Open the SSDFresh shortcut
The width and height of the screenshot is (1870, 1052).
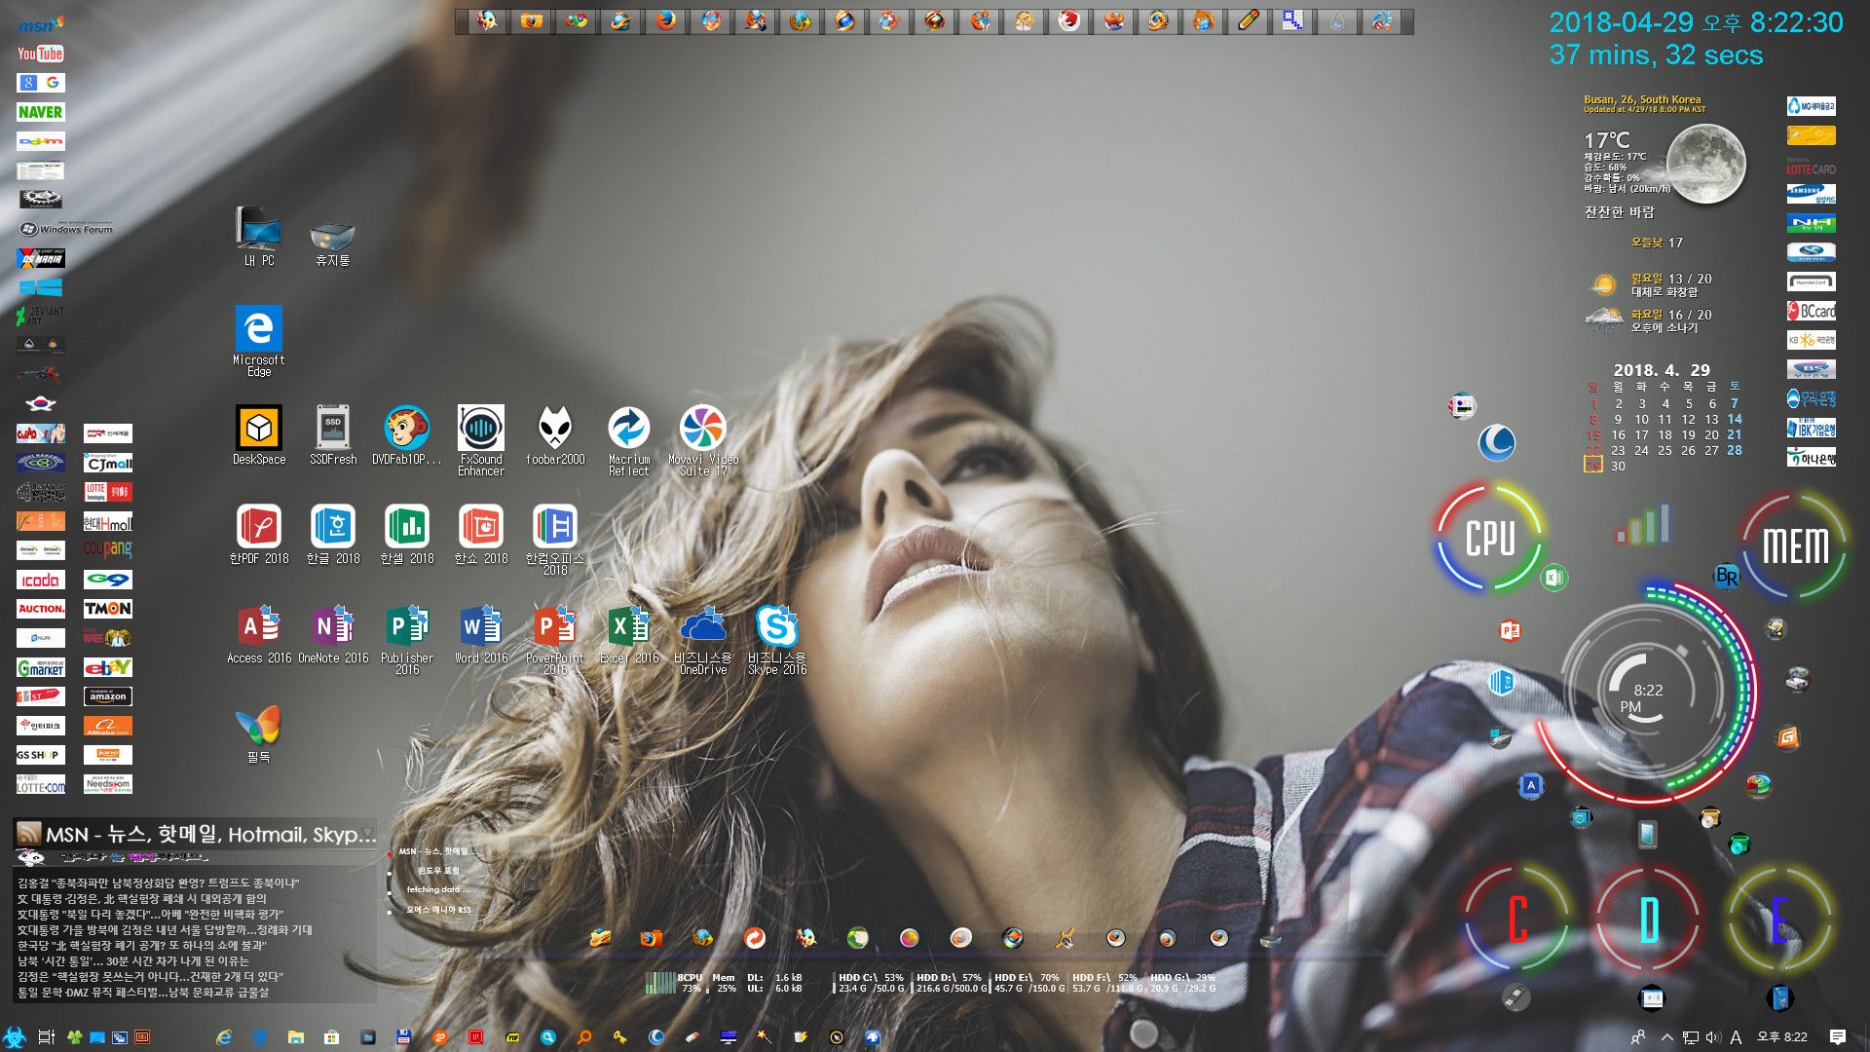(333, 434)
